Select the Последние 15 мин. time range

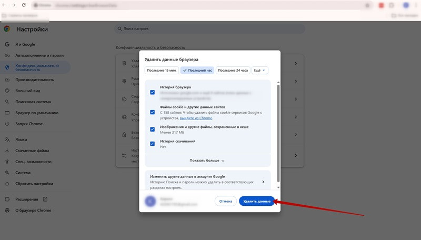coord(162,71)
